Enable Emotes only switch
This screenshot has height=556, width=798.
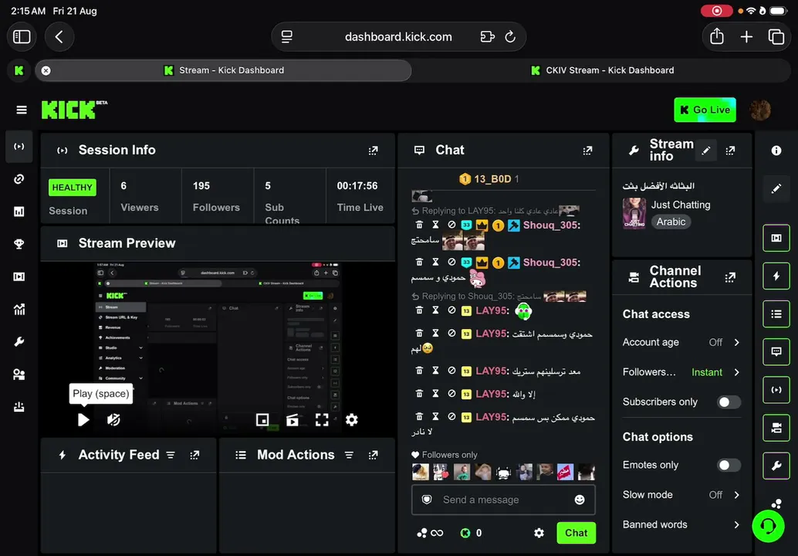coord(729,466)
